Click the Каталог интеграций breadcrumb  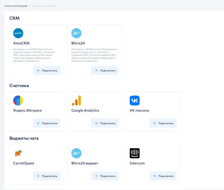tap(44, 6)
